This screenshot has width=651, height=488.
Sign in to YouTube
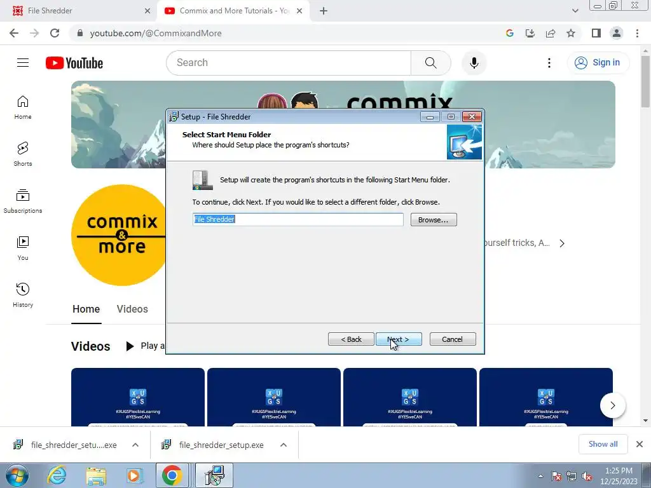598,63
